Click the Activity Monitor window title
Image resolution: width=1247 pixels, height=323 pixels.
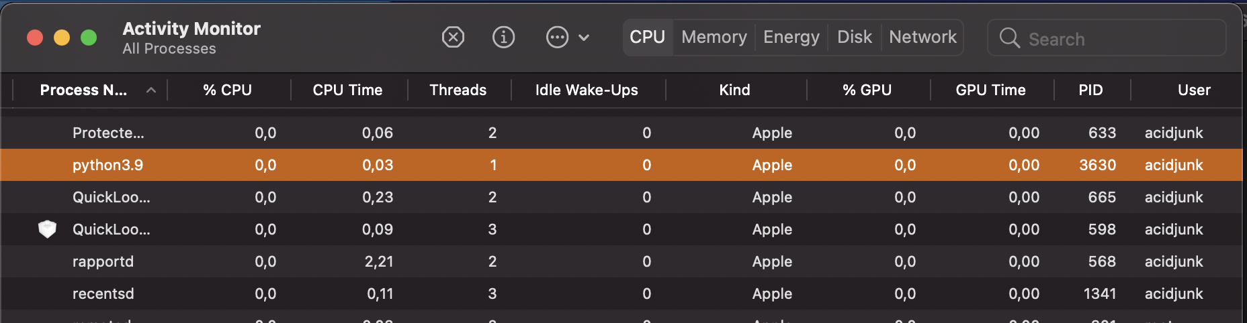[x=191, y=28]
